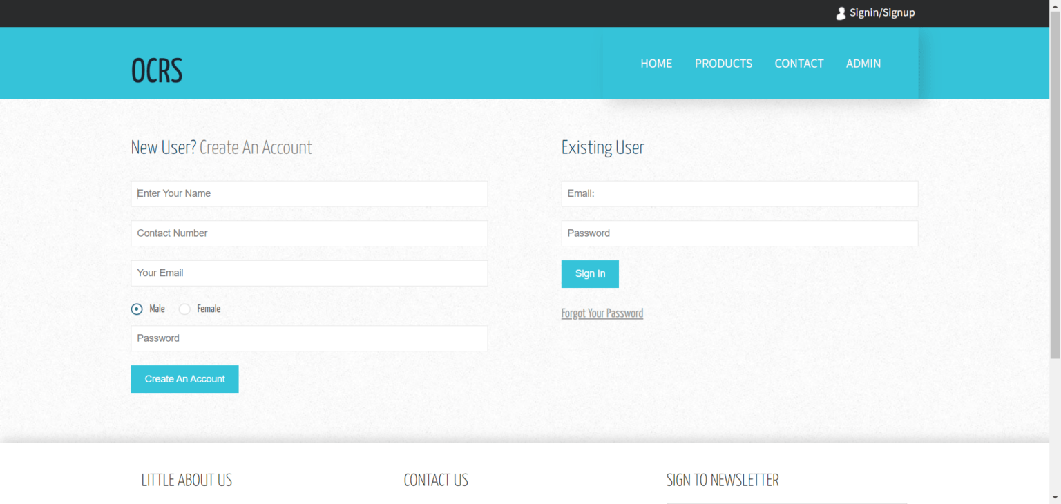Click the newsletter signup field
1061x504 pixels.
tap(787, 503)
